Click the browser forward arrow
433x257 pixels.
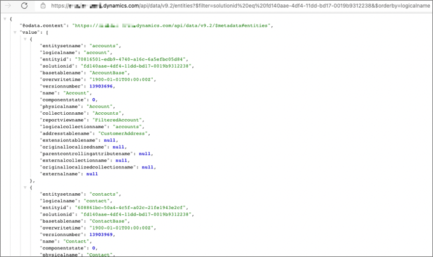click(8, 6)
